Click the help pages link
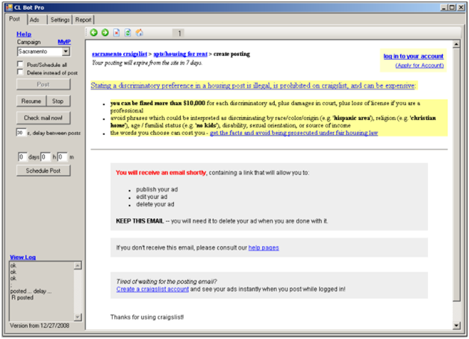Screen dimensions: 469x339 264,247
